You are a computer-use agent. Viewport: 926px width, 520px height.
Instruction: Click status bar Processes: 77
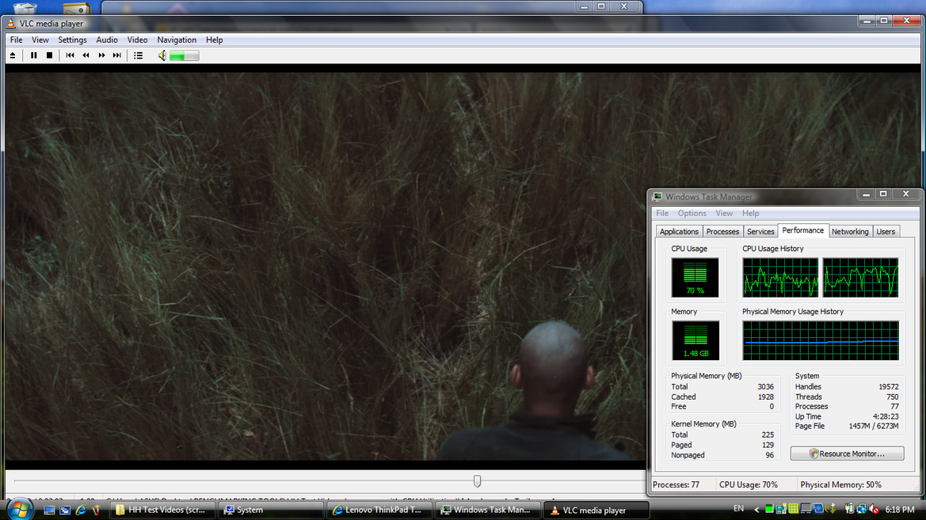click(x=676, y=484)
